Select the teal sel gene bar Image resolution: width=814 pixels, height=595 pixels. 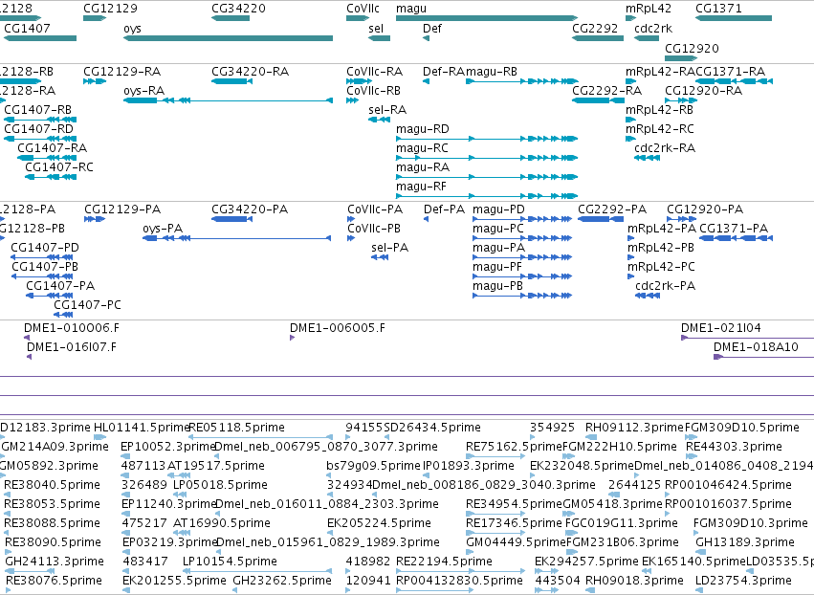[x=379, y=38]
